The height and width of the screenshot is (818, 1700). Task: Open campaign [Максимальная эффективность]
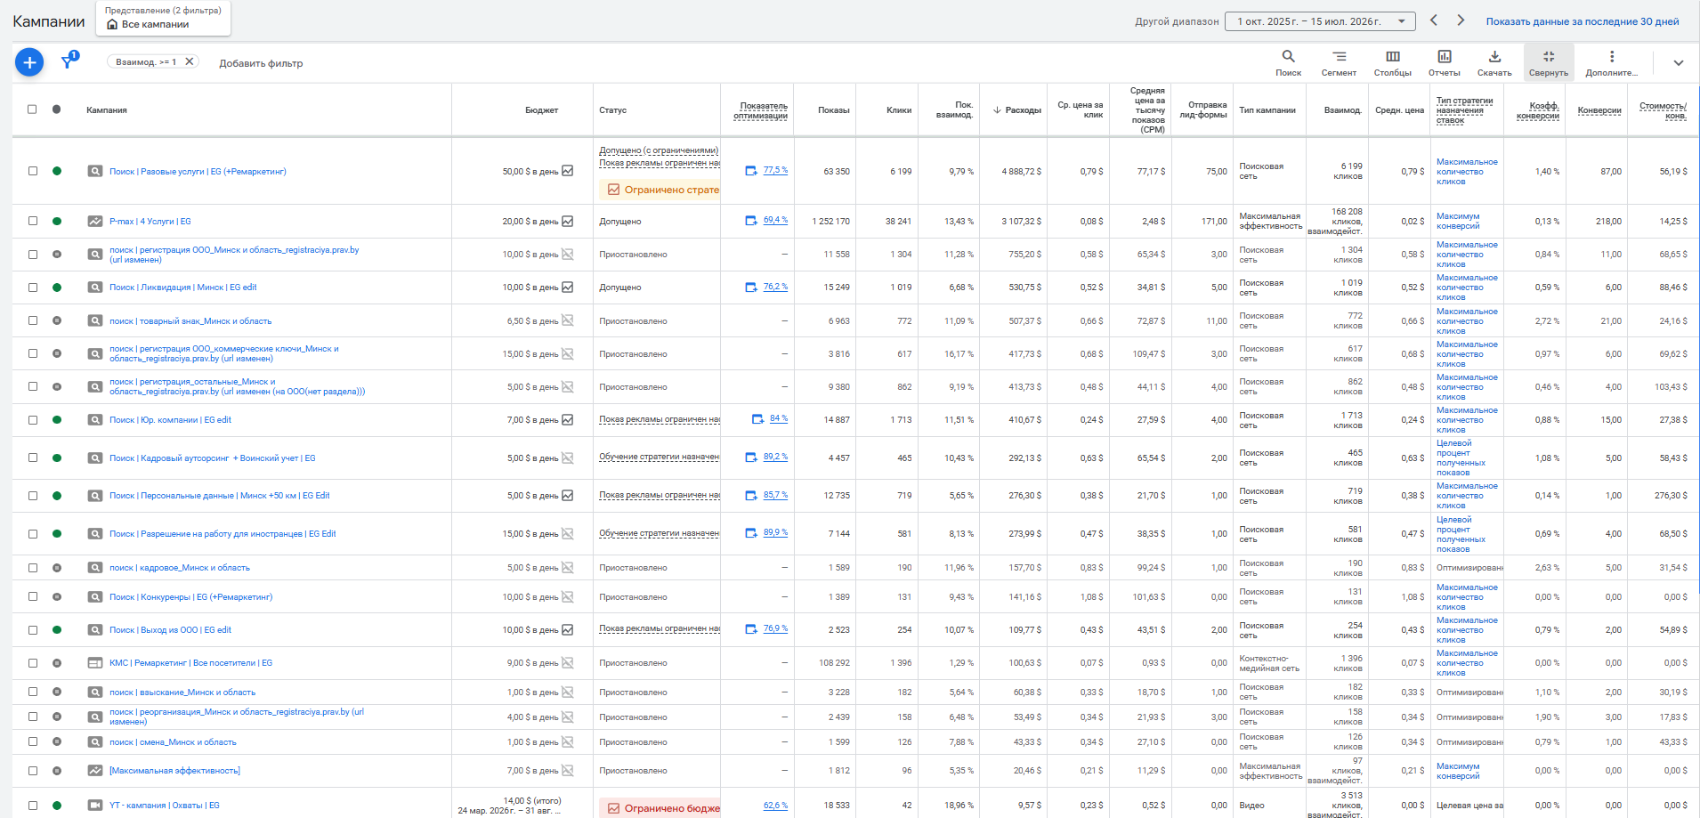(x=174, y=771)
